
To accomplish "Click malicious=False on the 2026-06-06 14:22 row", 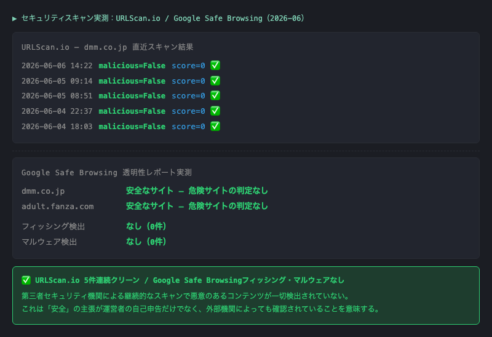I will point(132,66).
